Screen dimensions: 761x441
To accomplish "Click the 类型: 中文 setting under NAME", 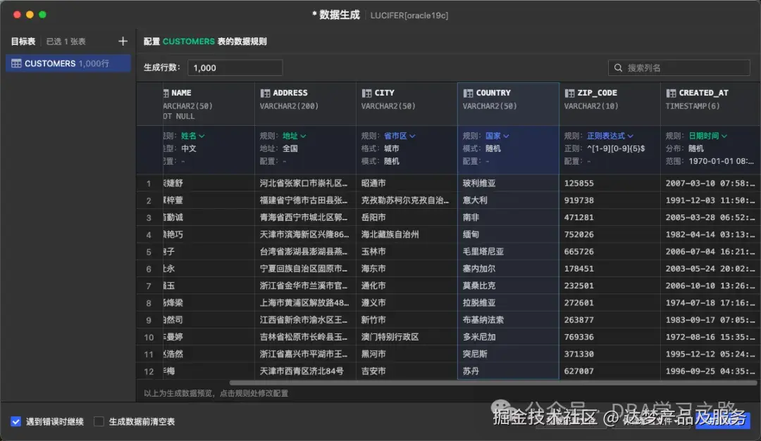I will [x=180, y=149].
